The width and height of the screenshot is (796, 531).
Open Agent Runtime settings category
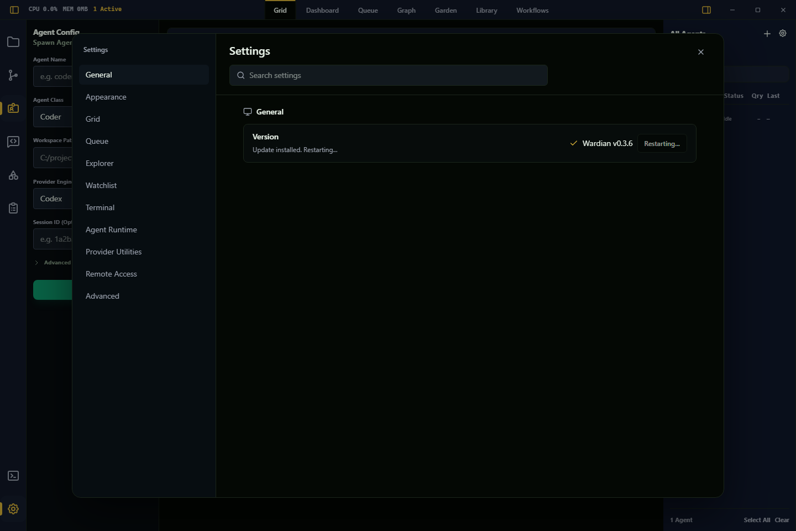click(x=144, y=230)
